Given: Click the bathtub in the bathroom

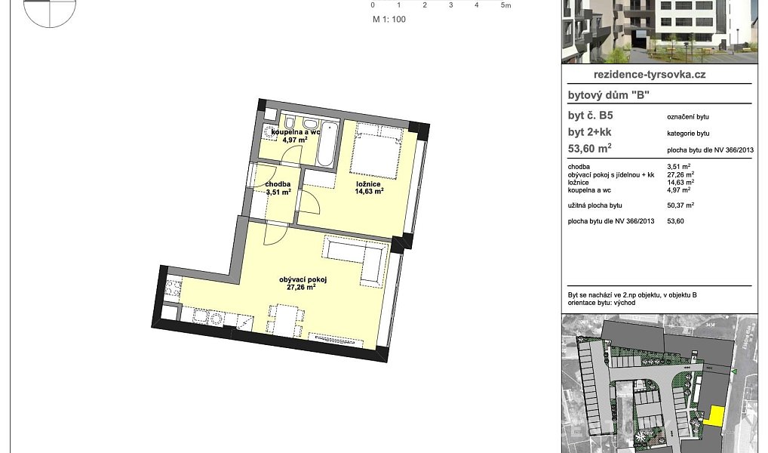Looking at the screenshot, I should tap(327, 143).
